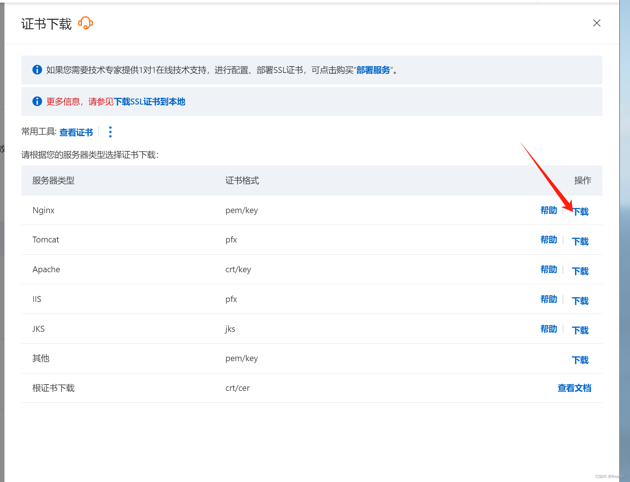
Task: Close the certificate download dialog
Action: point(596,23)
